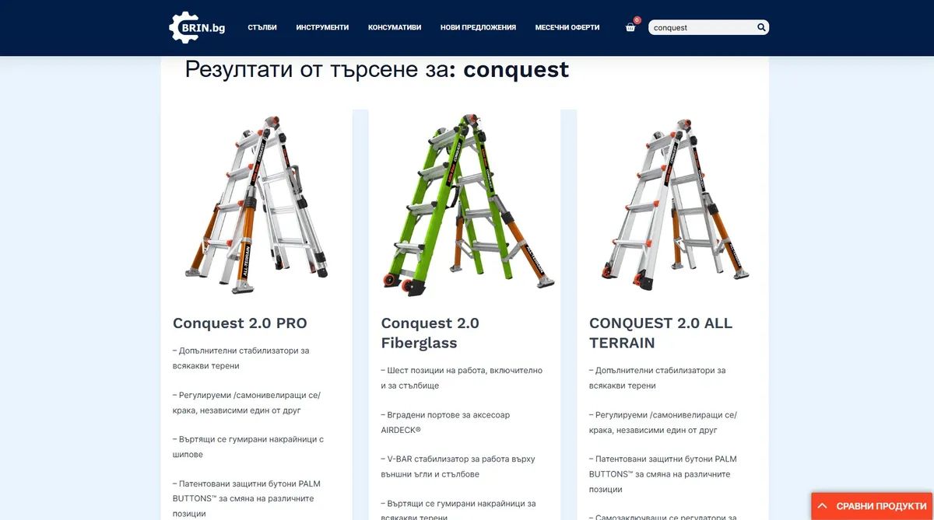934x520 pixels.
Task: Open the КОНСУМАТИВИ menu item
Action: coord(395,27)
